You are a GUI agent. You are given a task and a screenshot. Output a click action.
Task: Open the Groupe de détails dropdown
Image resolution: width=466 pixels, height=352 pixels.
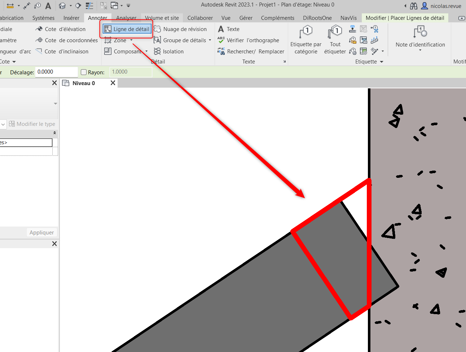point(210,40)
